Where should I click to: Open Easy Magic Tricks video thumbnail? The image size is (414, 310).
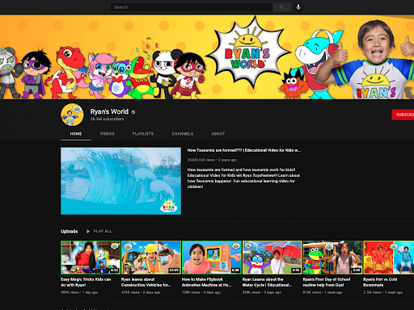point(91,258)
